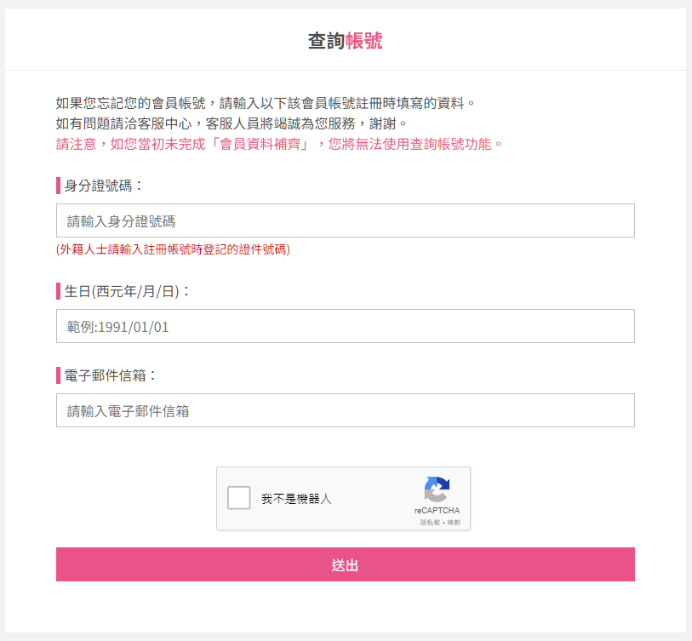
Task: Click the 我不是機器人 label text
Action: [x=296, y=499]
